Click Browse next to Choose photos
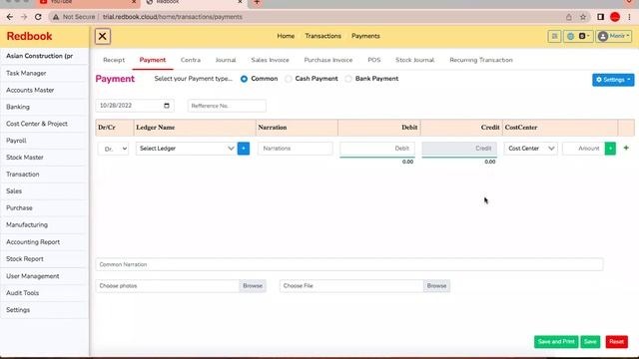Screen dimensions: 639x359 (x=253, y=286)
